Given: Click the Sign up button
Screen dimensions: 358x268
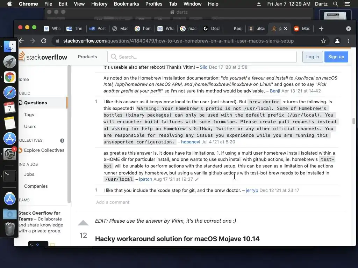Looking at the screenshot, I should (x=336, y=57).
